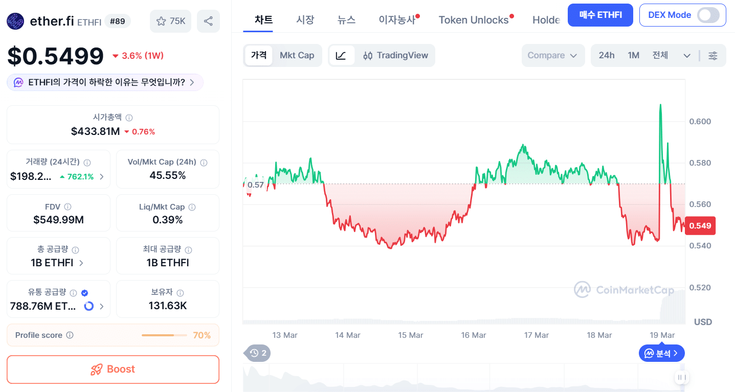Image resolution: width=735 pixels, height=392 pixels.
Task: Click history events badge showing 2
Action: click(x=258, y=353)
